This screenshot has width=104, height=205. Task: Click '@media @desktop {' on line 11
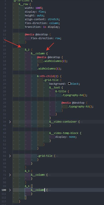pyautogui.click(x=38, y=35)
